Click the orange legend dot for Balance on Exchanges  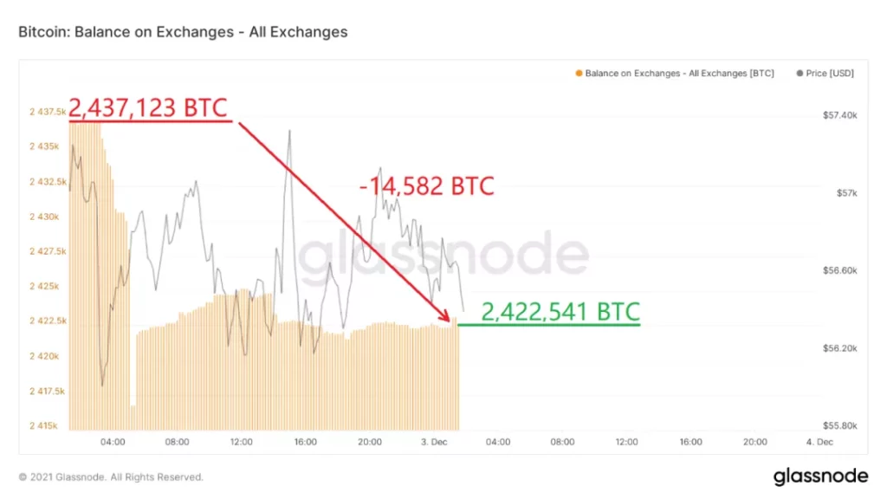[579, 74]
